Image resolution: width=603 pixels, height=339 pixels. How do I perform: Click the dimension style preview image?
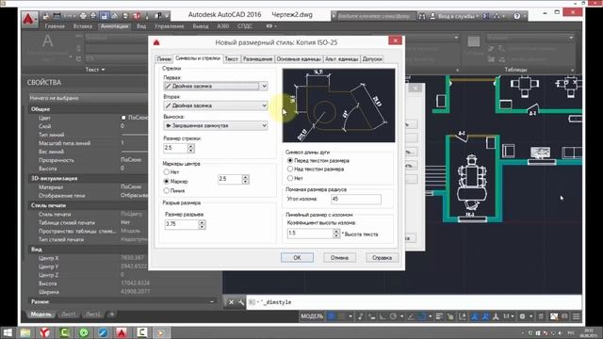(x=338, y=105)
